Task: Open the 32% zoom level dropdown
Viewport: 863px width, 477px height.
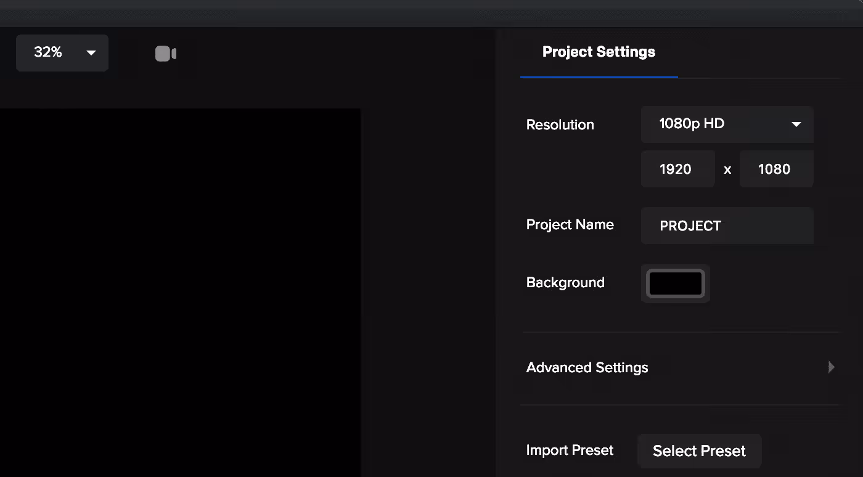Action: 62,53
